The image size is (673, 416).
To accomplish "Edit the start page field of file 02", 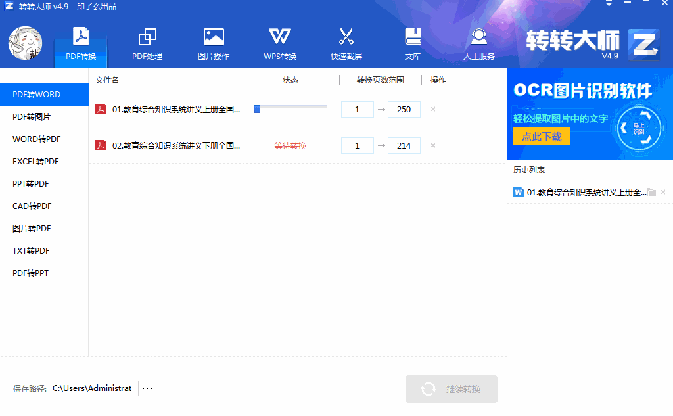I will click(357, 145).
